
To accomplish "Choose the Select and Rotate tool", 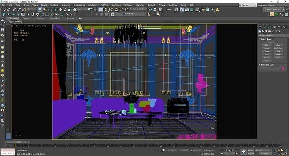I will [65, 9].
